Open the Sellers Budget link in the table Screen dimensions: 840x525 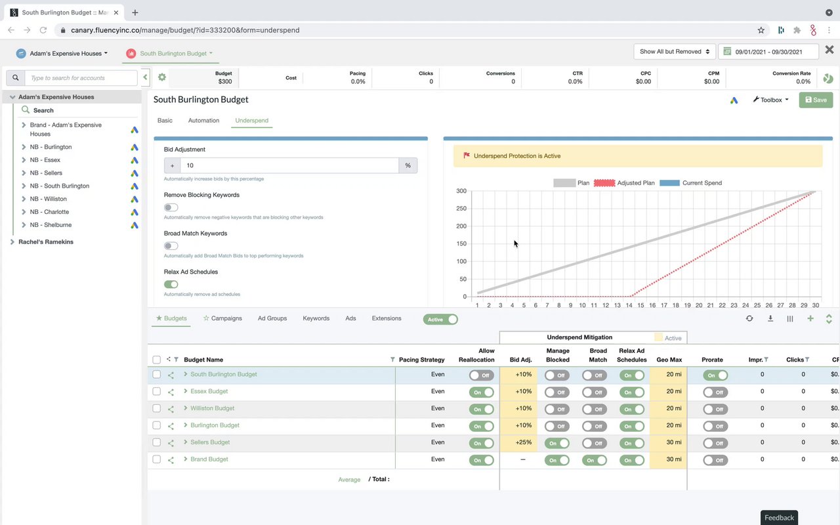click(x=210, y=442)
